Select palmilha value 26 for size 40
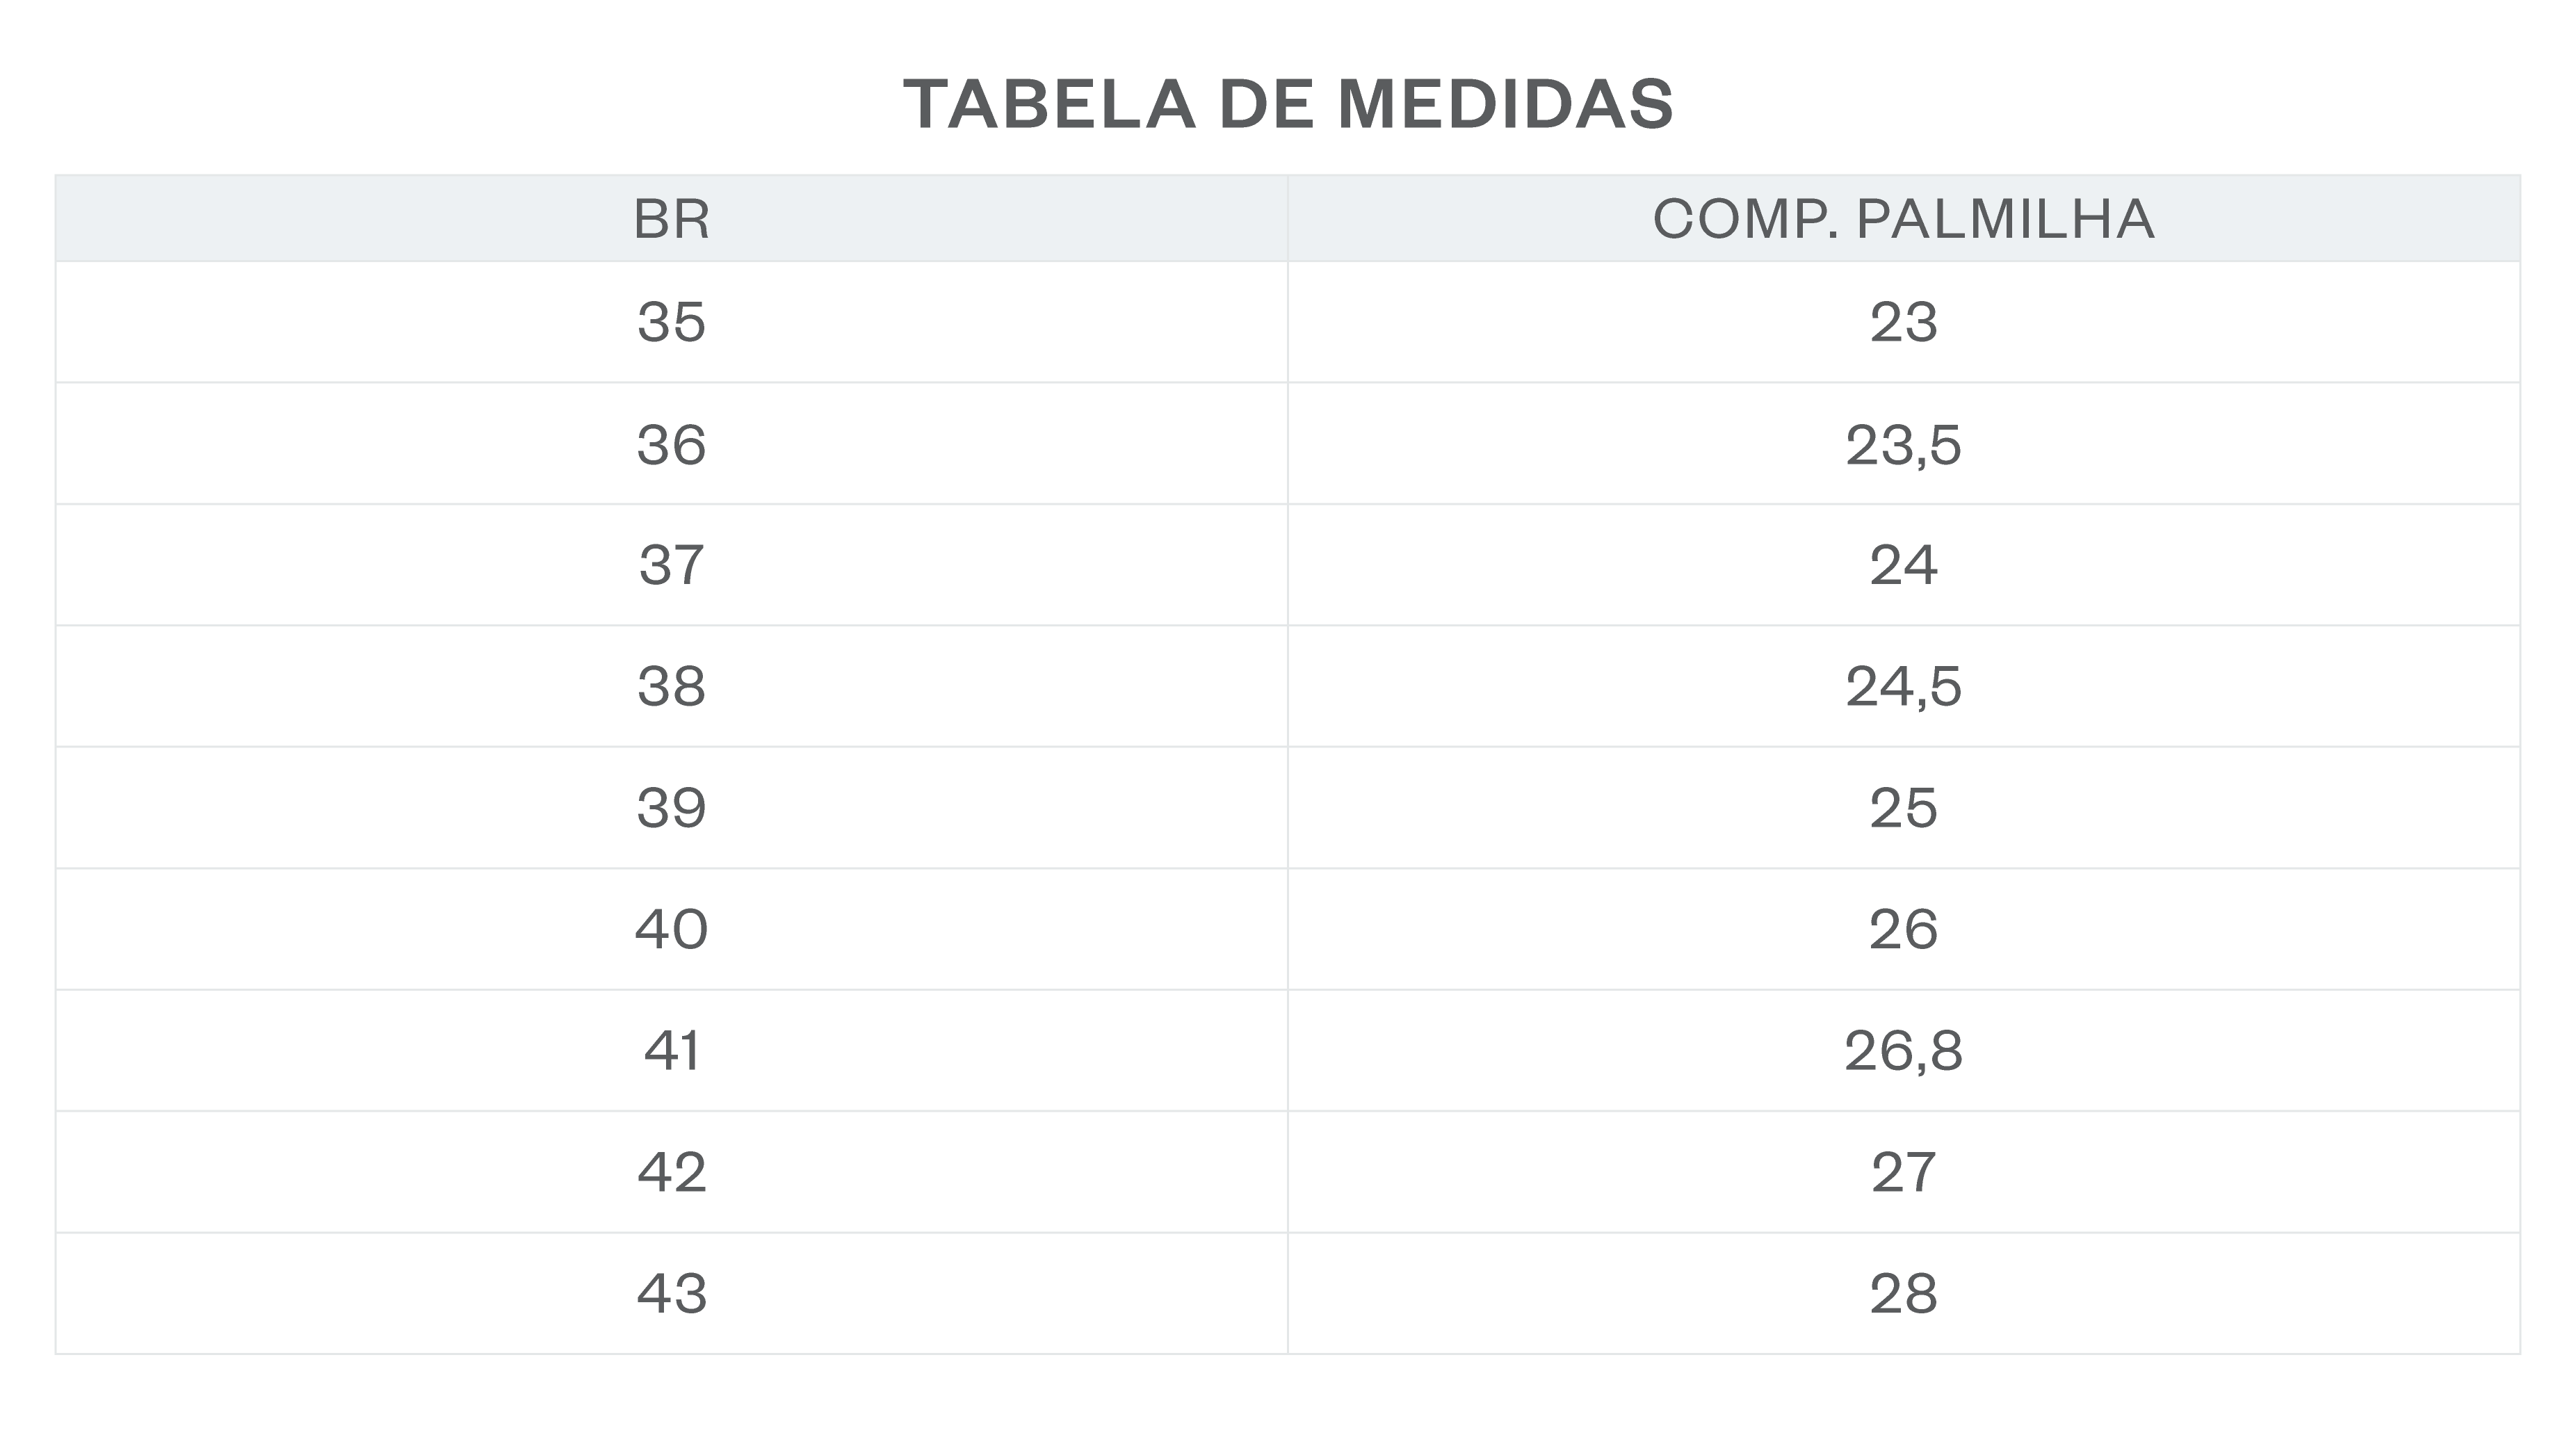 1903,929
